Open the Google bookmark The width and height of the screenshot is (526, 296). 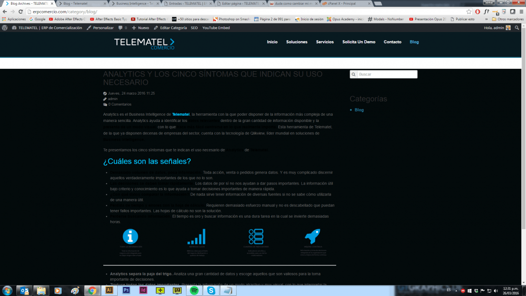click(37, 19)
